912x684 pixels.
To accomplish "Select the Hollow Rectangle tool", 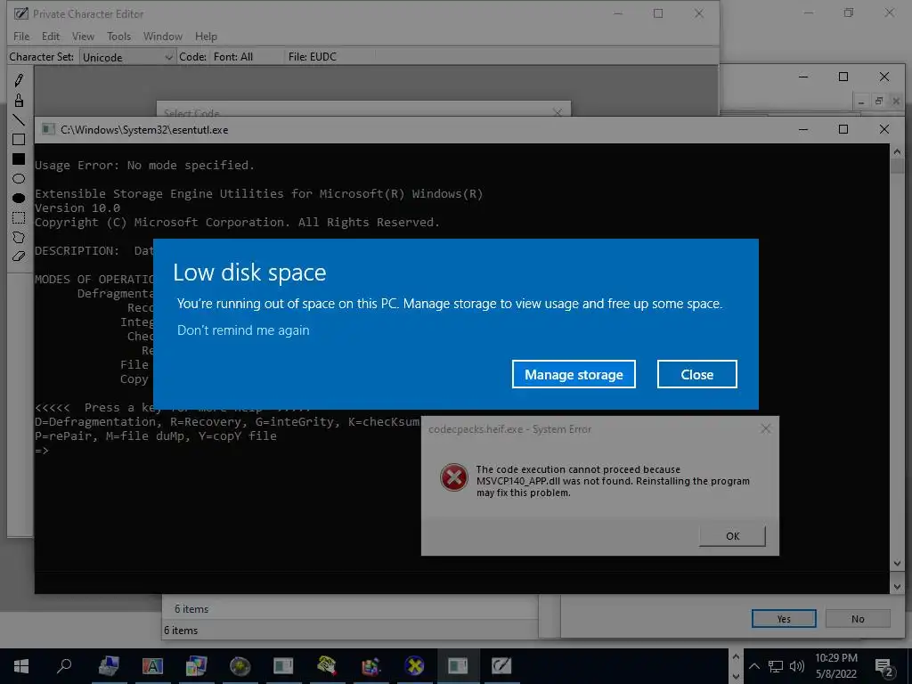I will pos(19,140).
